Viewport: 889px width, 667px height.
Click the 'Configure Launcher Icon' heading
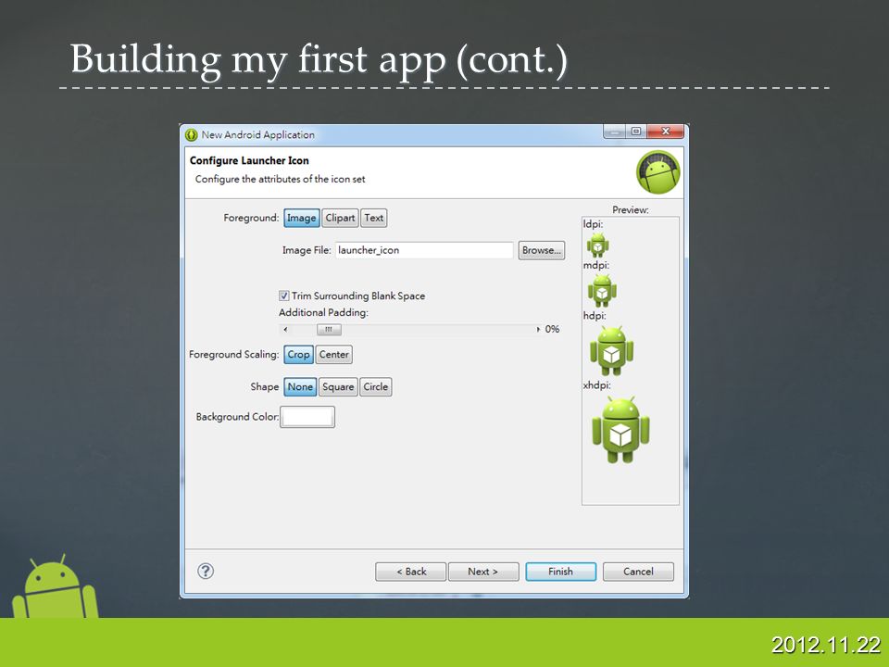pos(249,160)
